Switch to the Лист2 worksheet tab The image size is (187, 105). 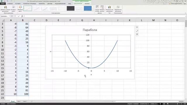(25, 101)
